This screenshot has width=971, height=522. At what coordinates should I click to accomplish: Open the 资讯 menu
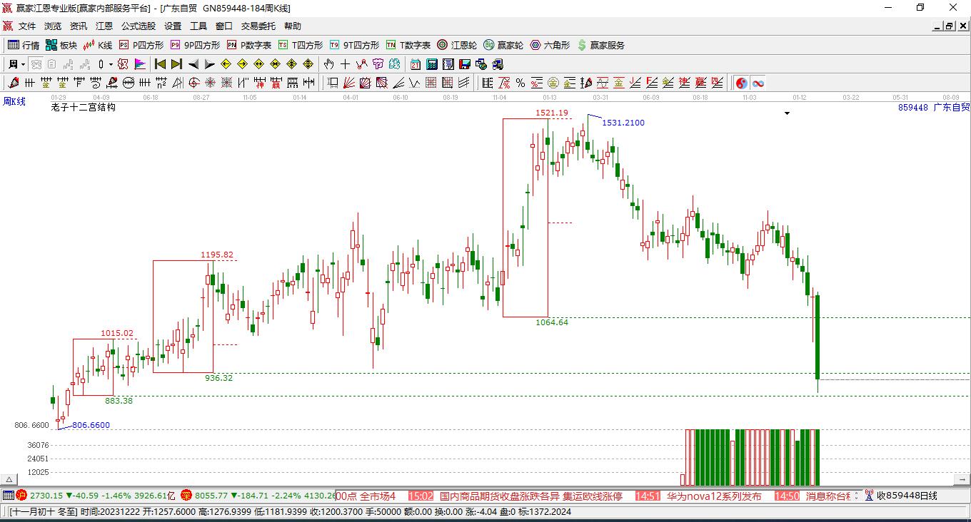(x=79, y=26)
